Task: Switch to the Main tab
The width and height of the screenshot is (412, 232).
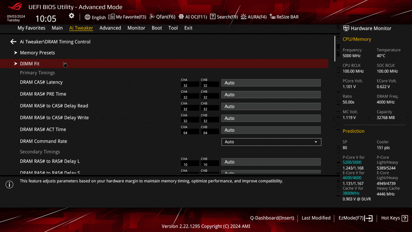Action: [x=57, y=28]
